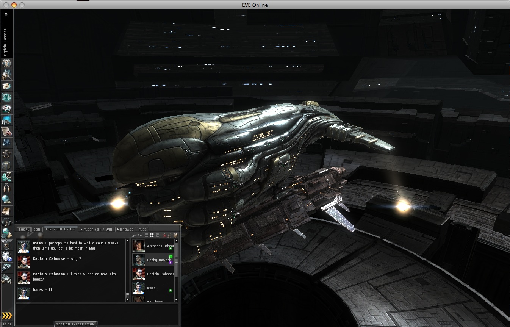Open the Station Information button
Screen dimensions: 510x327
pos(75,324)
